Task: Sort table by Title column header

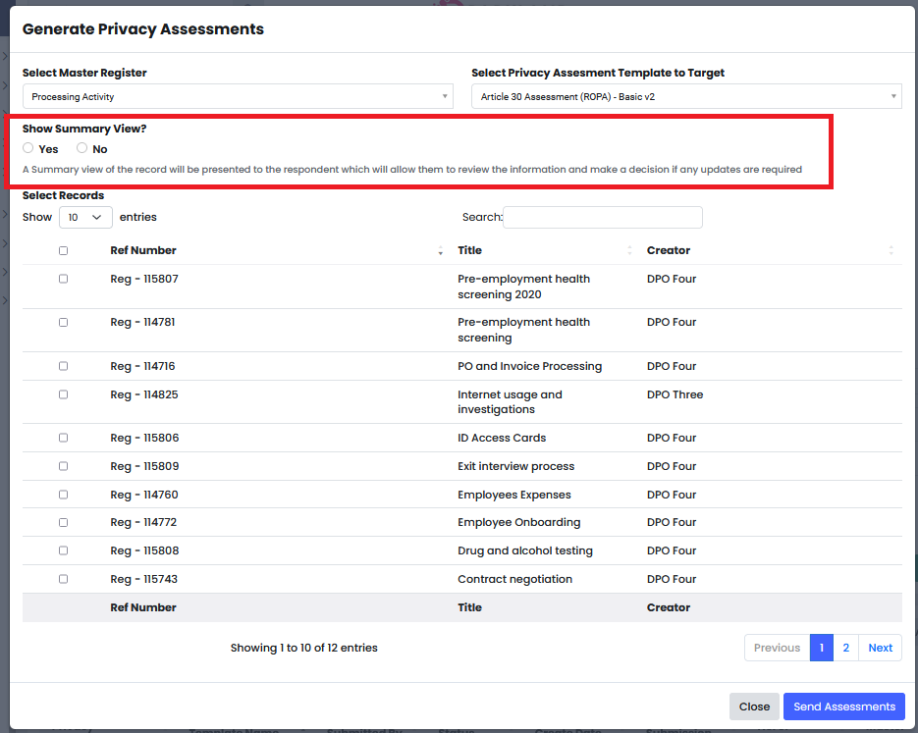Action: coord(469,250)
